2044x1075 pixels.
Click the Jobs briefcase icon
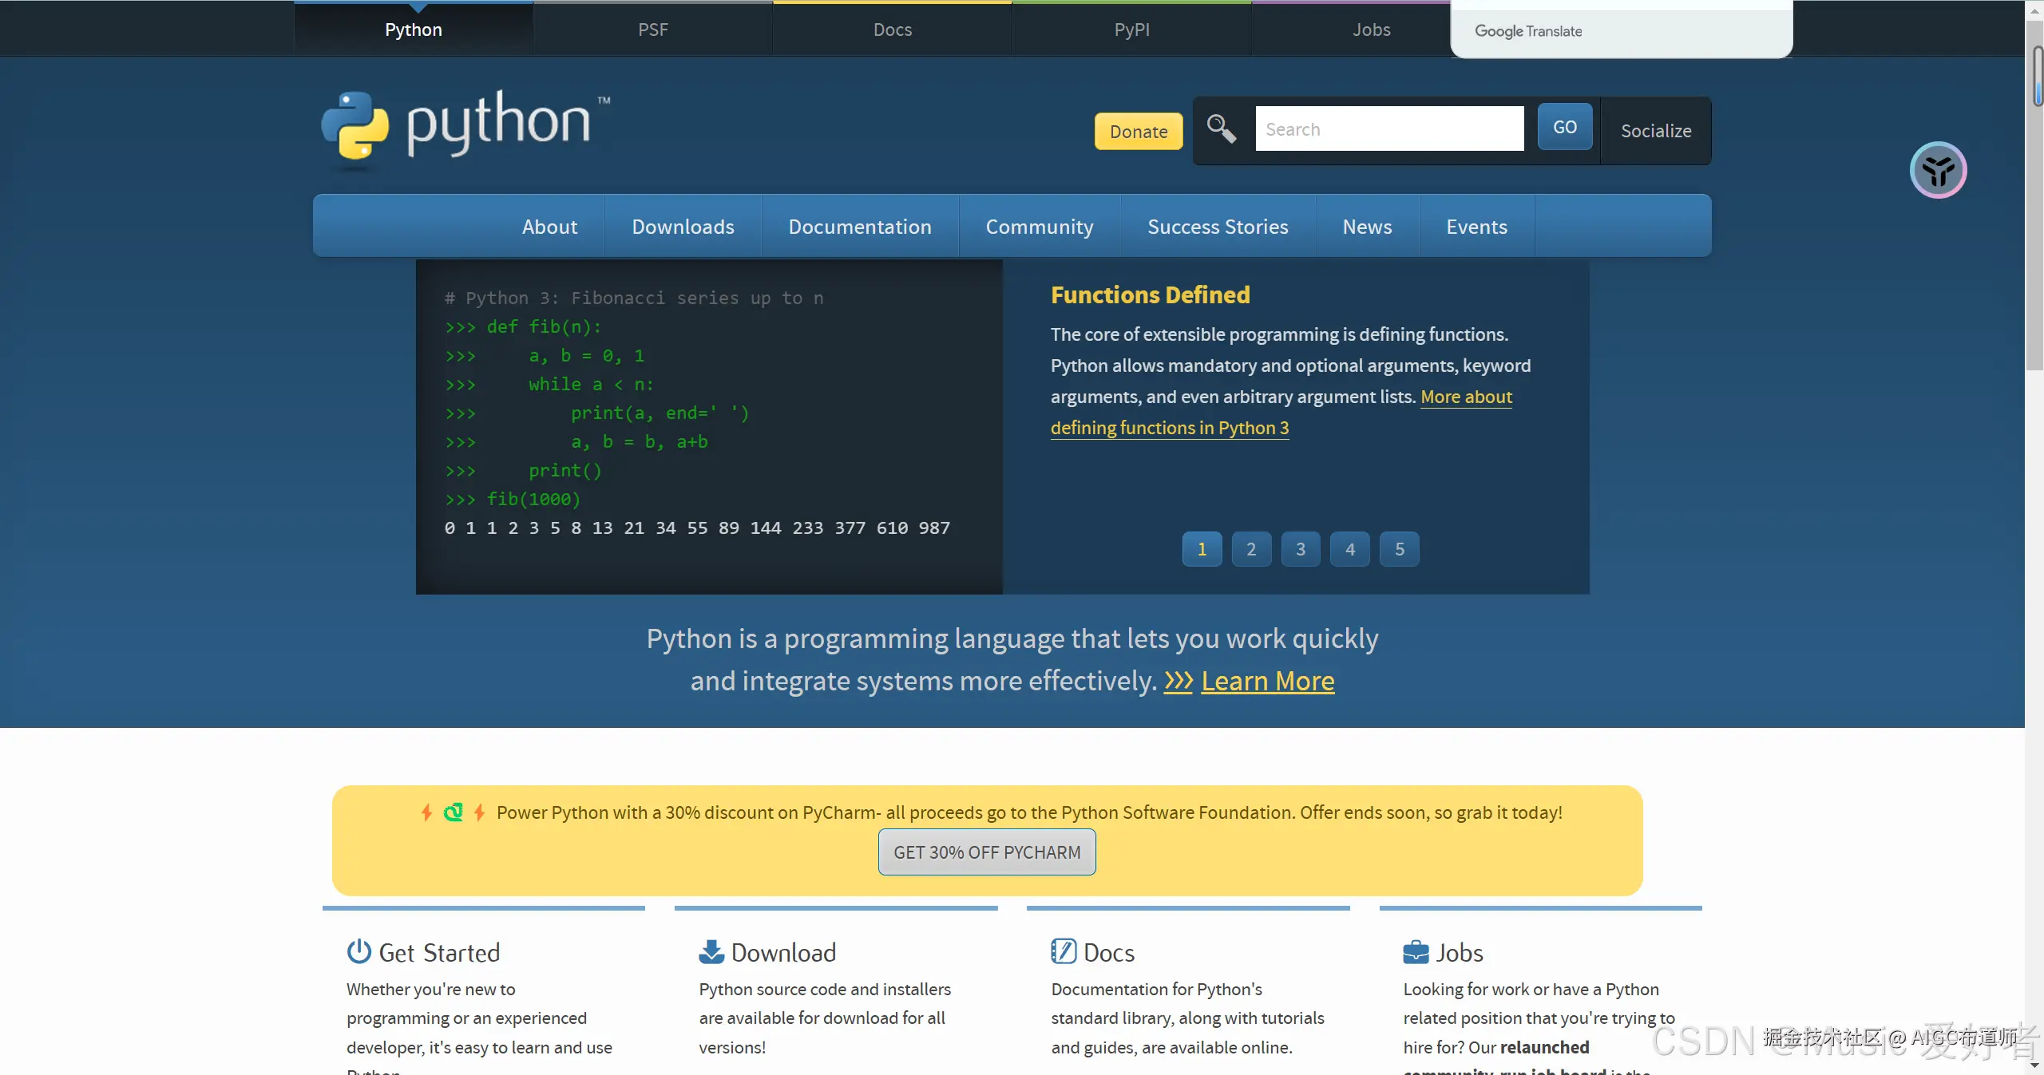tap(1416, 951)
